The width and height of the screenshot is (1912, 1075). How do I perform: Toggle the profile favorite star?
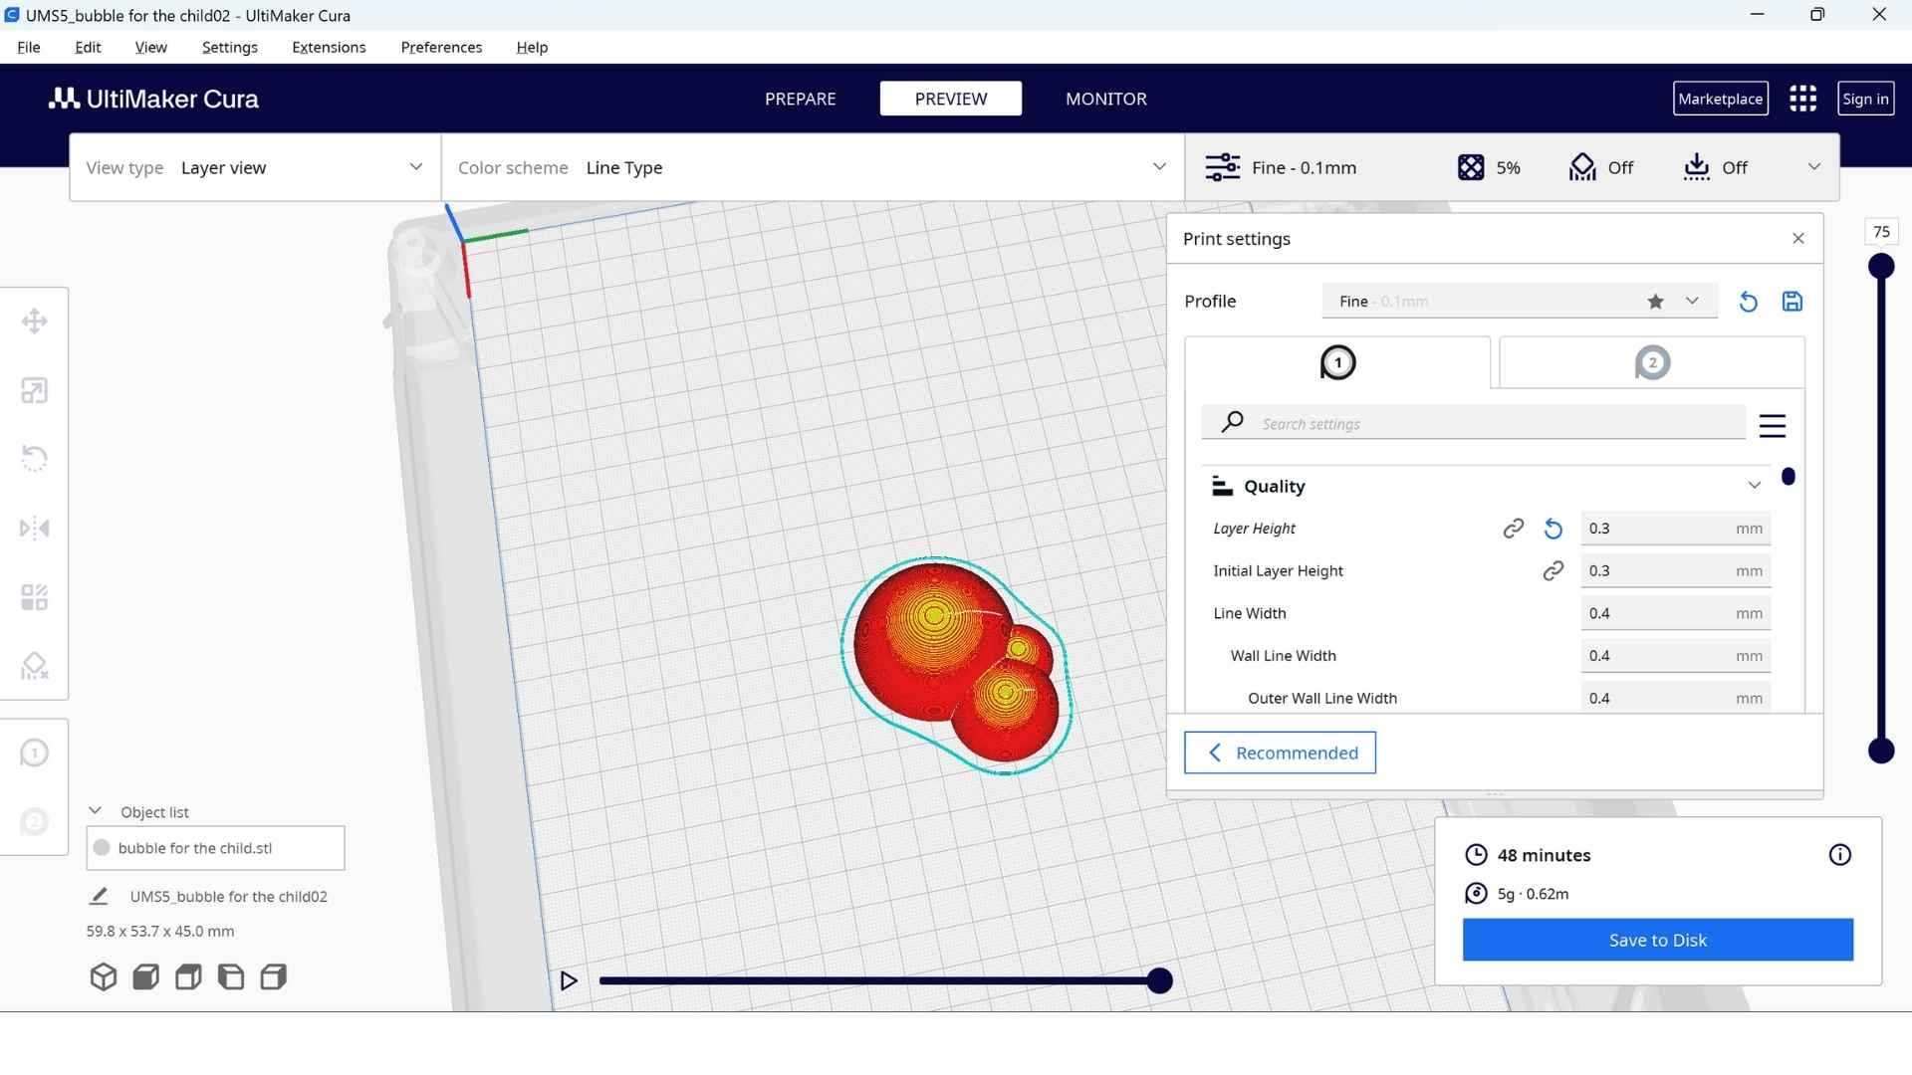[x=1655, y=302]
